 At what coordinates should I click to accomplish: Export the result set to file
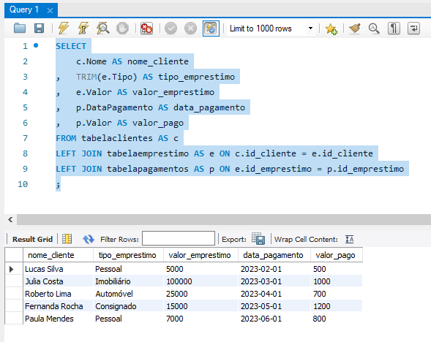(258, 239)
